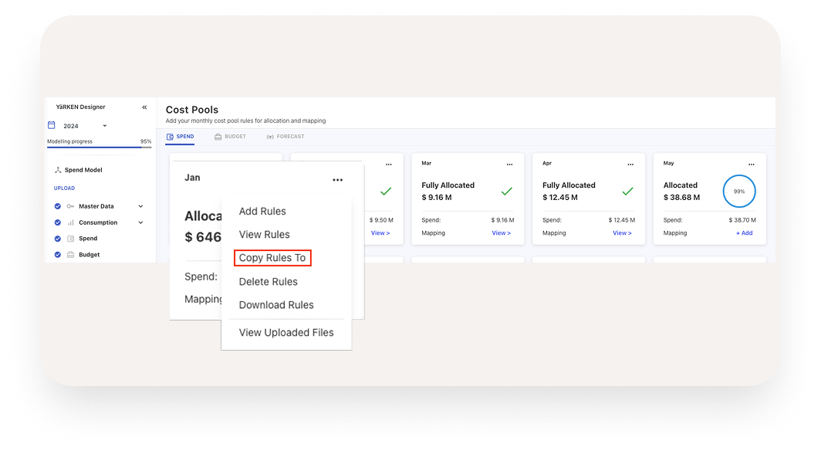The height and width of the screenshot is (451, 821).
Task: Expand the Consumption section chevron
Action: (140, 222)
